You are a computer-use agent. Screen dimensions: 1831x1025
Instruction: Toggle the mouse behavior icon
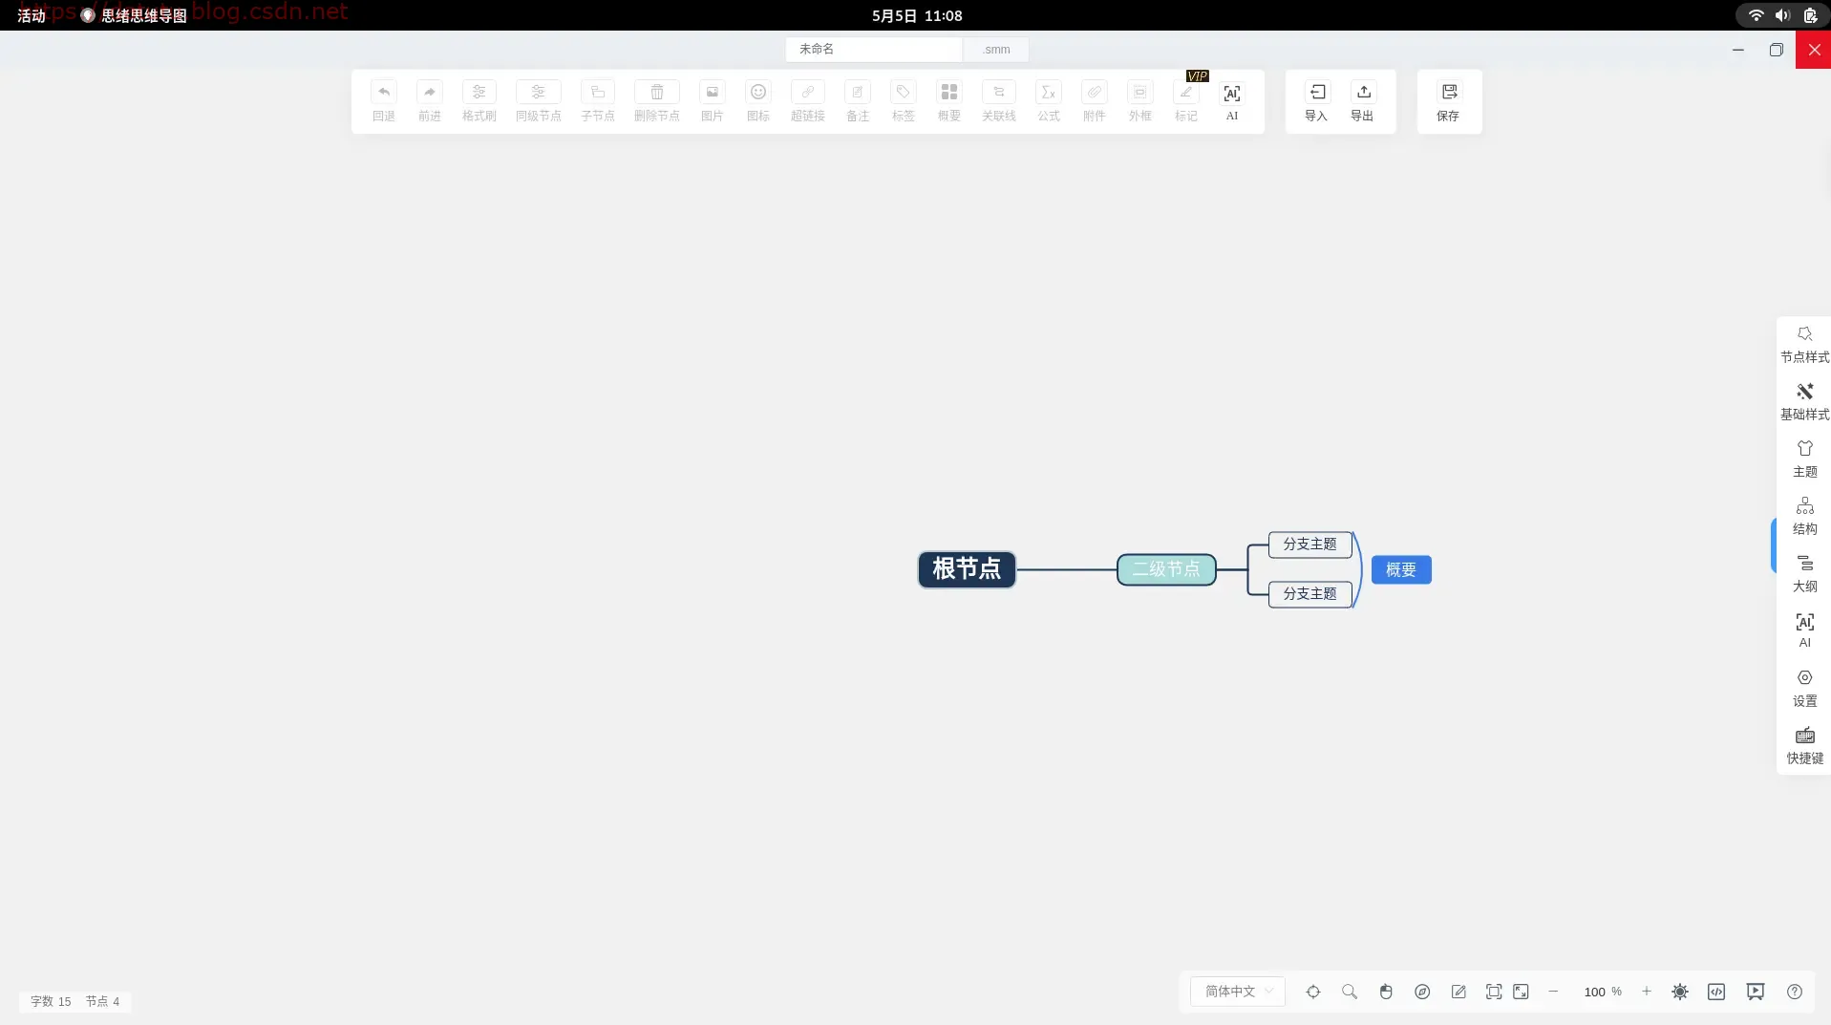1386,992
